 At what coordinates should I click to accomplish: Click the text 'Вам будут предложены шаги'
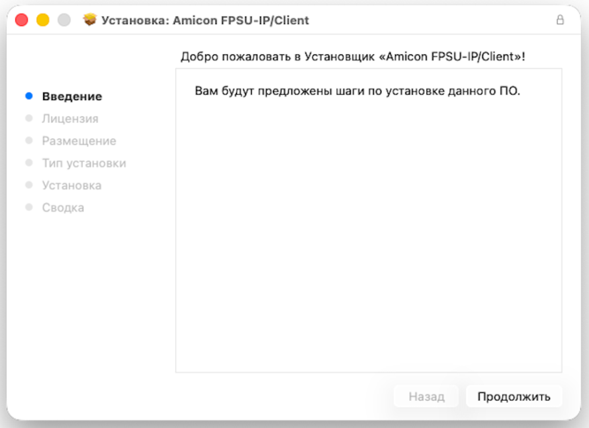click(279, 91)
